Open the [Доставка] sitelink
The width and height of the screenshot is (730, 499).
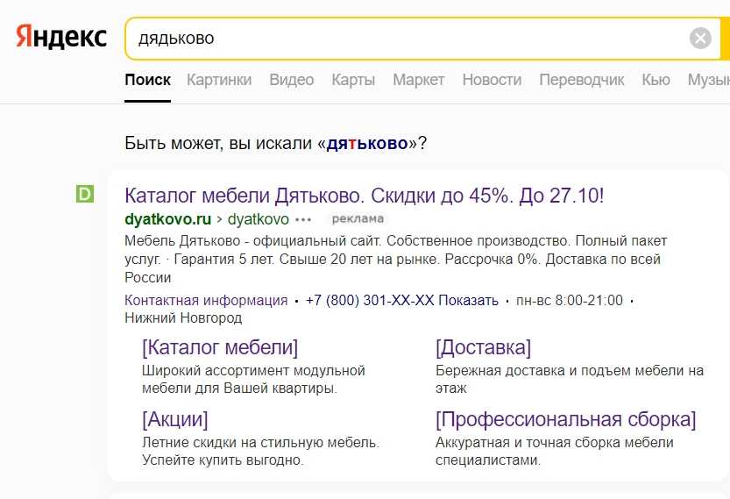click(x=483, y=347)
